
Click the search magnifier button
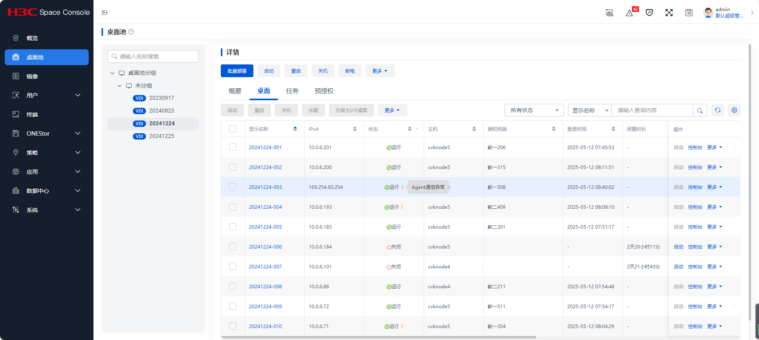click(x=700, y=111)
